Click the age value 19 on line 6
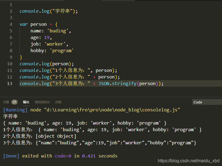The height and width of the screenshot is (166, 222). click(x=46, y=37)
